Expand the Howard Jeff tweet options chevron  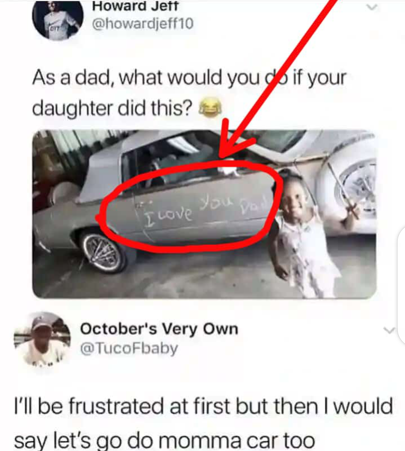point(372,7)
